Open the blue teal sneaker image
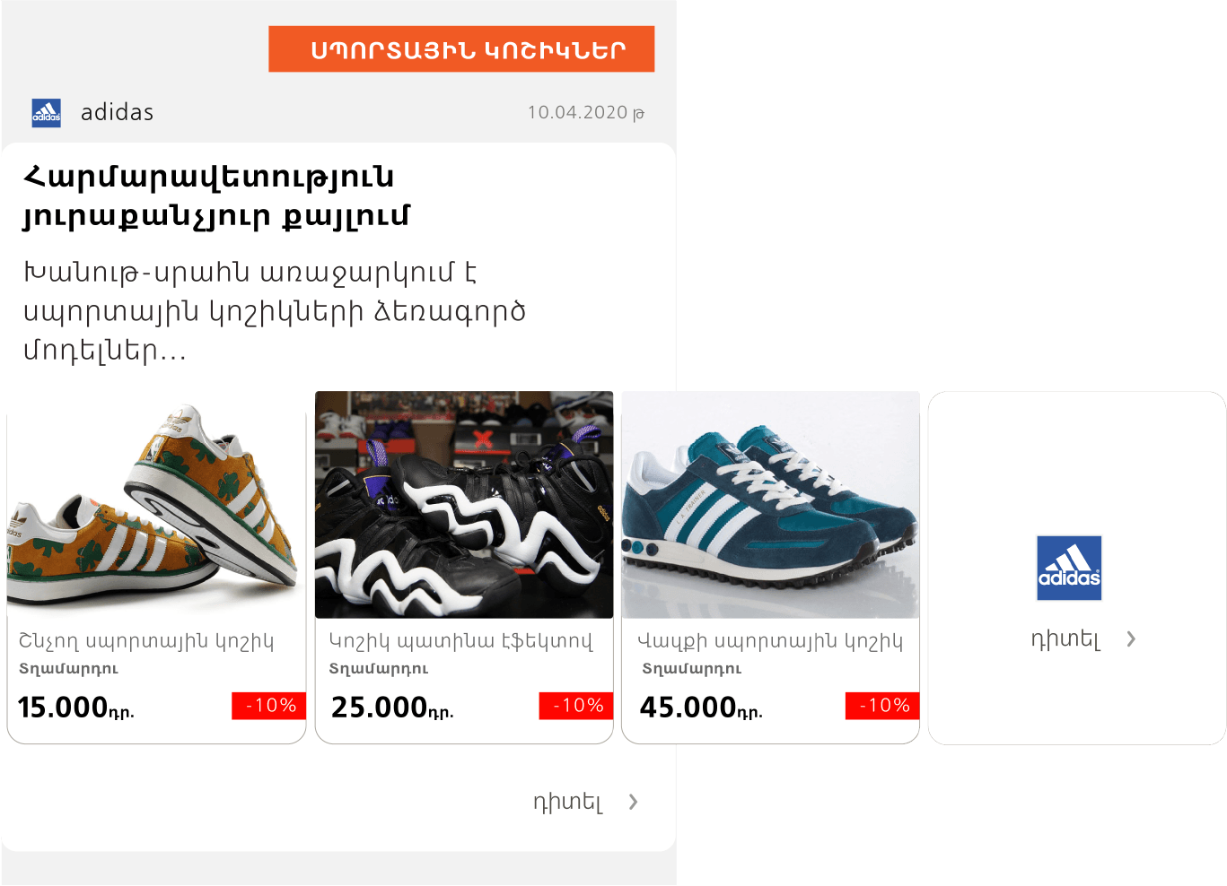This screenshot has height=886, width=1227. point(771,505)
